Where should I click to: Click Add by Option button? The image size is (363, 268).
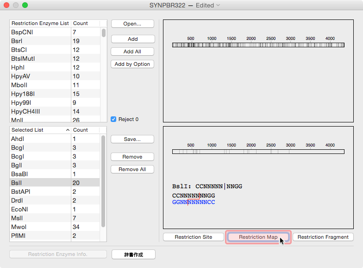[x=132, y=64]
